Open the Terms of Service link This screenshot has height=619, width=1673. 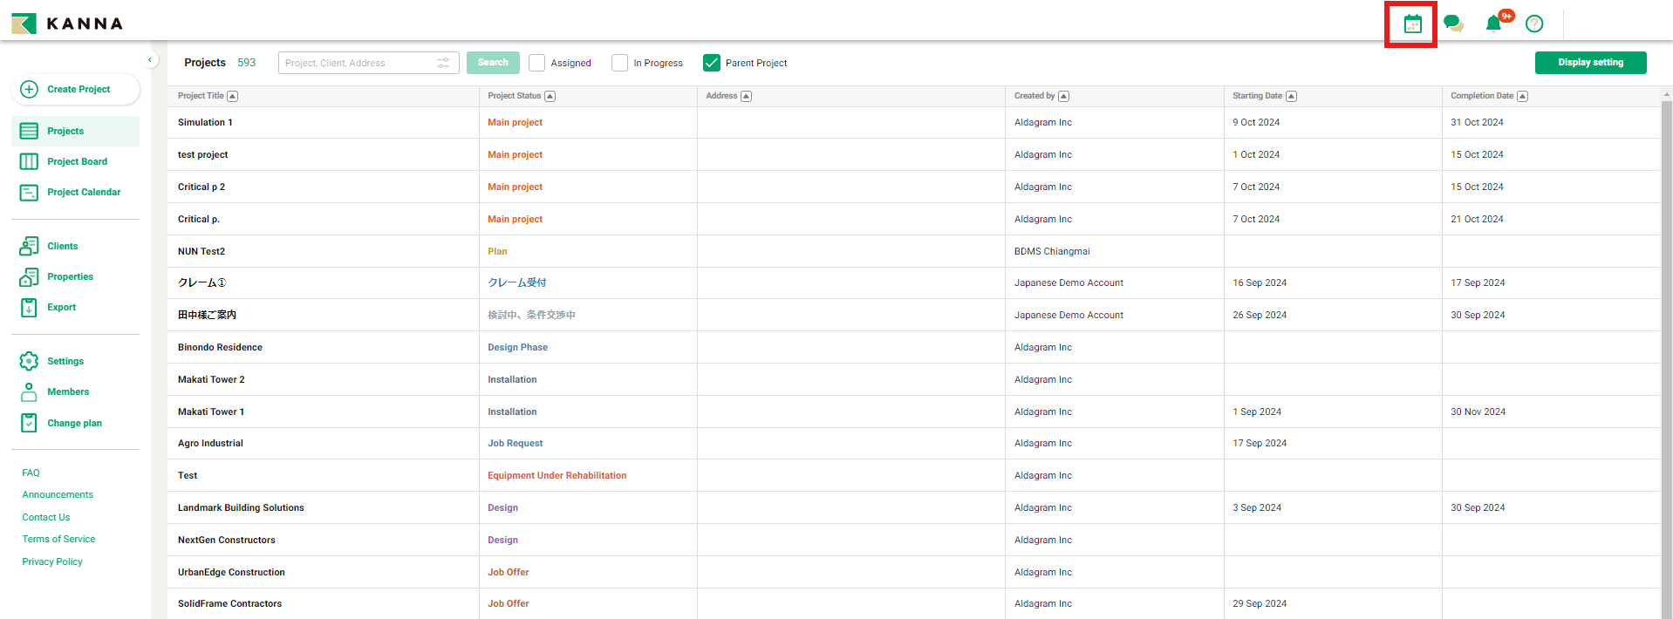click(x=58, y=539)
